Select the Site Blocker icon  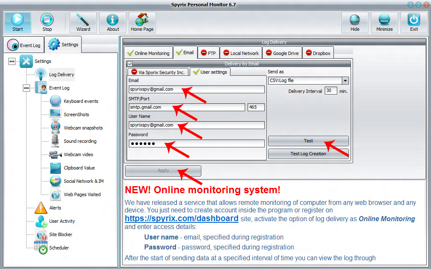point(41,234)
